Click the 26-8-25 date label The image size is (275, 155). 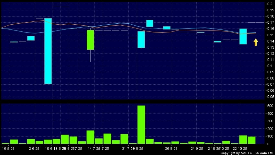(x=171, y=149)
